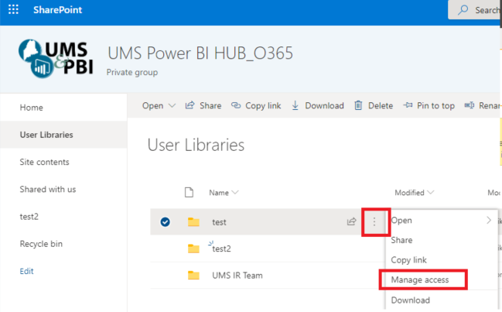502x312 pixels.
Task: Click the three-dot actions button for test
Action: 374,221
